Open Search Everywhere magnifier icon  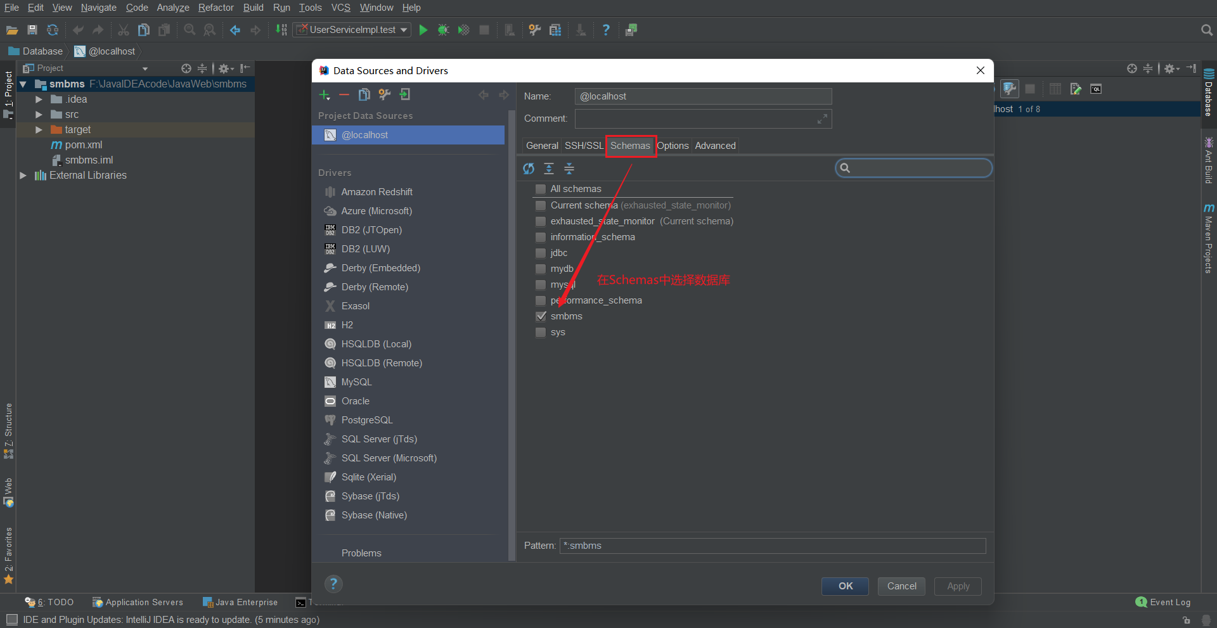1207,30
